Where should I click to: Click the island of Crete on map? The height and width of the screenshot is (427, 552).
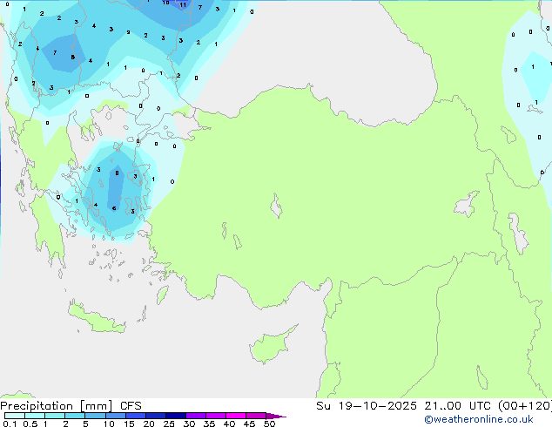[x=98, y=318]
